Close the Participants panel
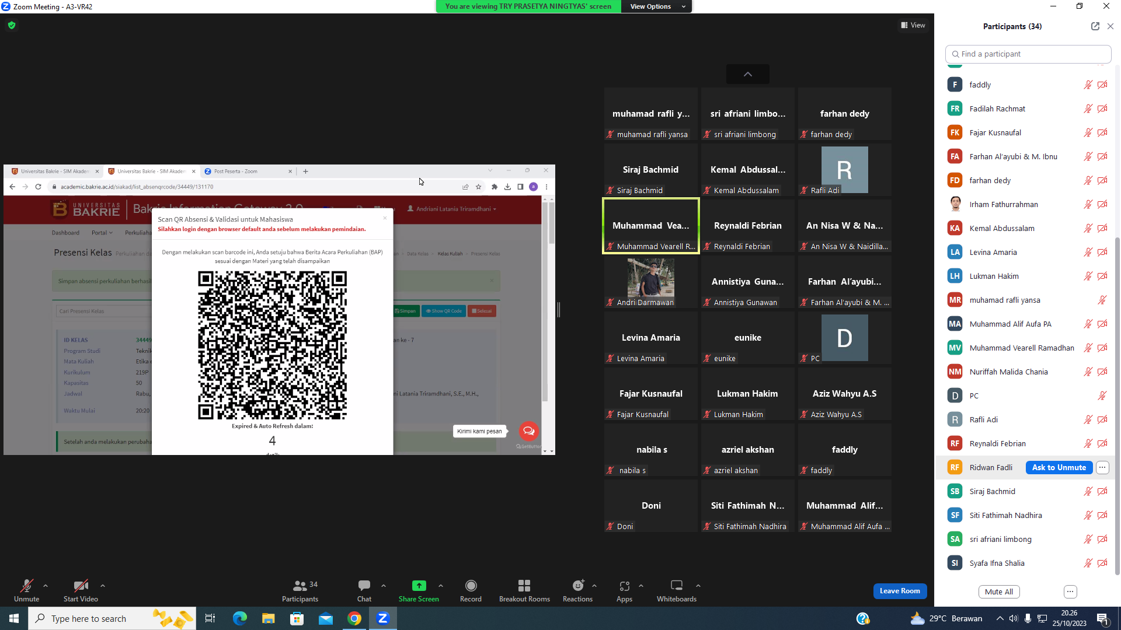The width and height of the screenshot is (1121, 630). pos(1110,26)
